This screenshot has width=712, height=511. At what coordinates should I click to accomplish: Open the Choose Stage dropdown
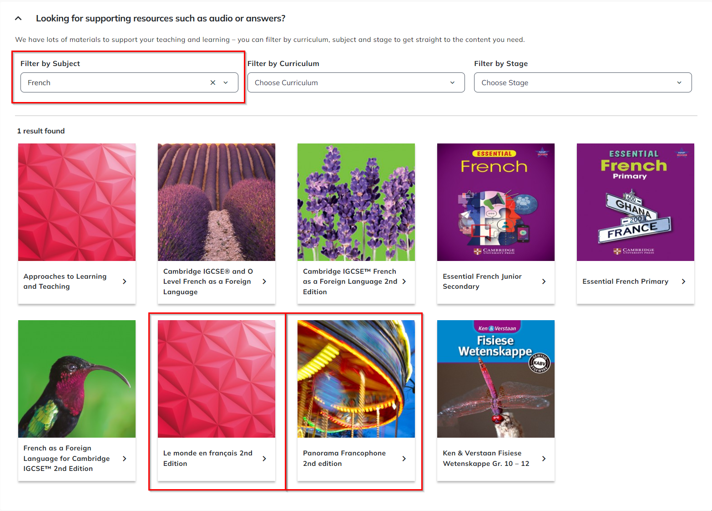coord(583,83)
